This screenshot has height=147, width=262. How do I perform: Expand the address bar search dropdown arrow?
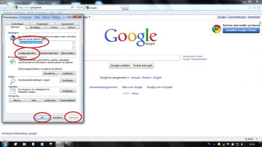[x=75, y=7]
